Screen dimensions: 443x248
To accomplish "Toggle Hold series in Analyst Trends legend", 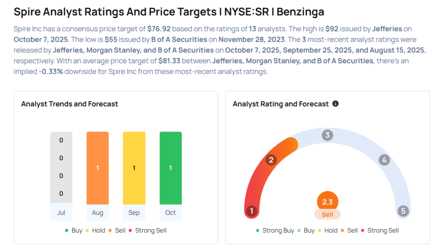I will click(95, 230).
